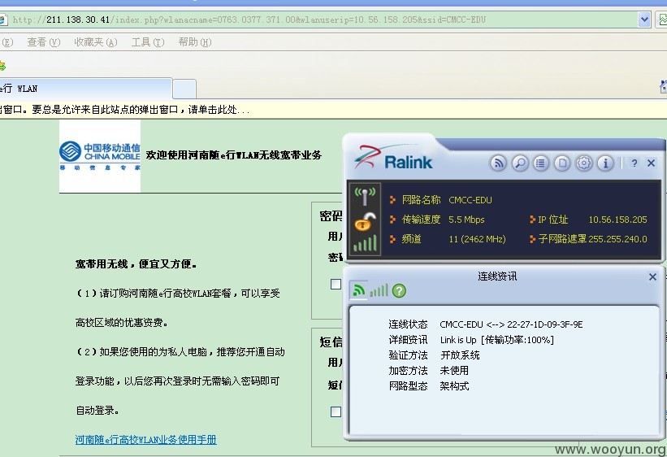Open a new blank browser tab

point(184,89)
